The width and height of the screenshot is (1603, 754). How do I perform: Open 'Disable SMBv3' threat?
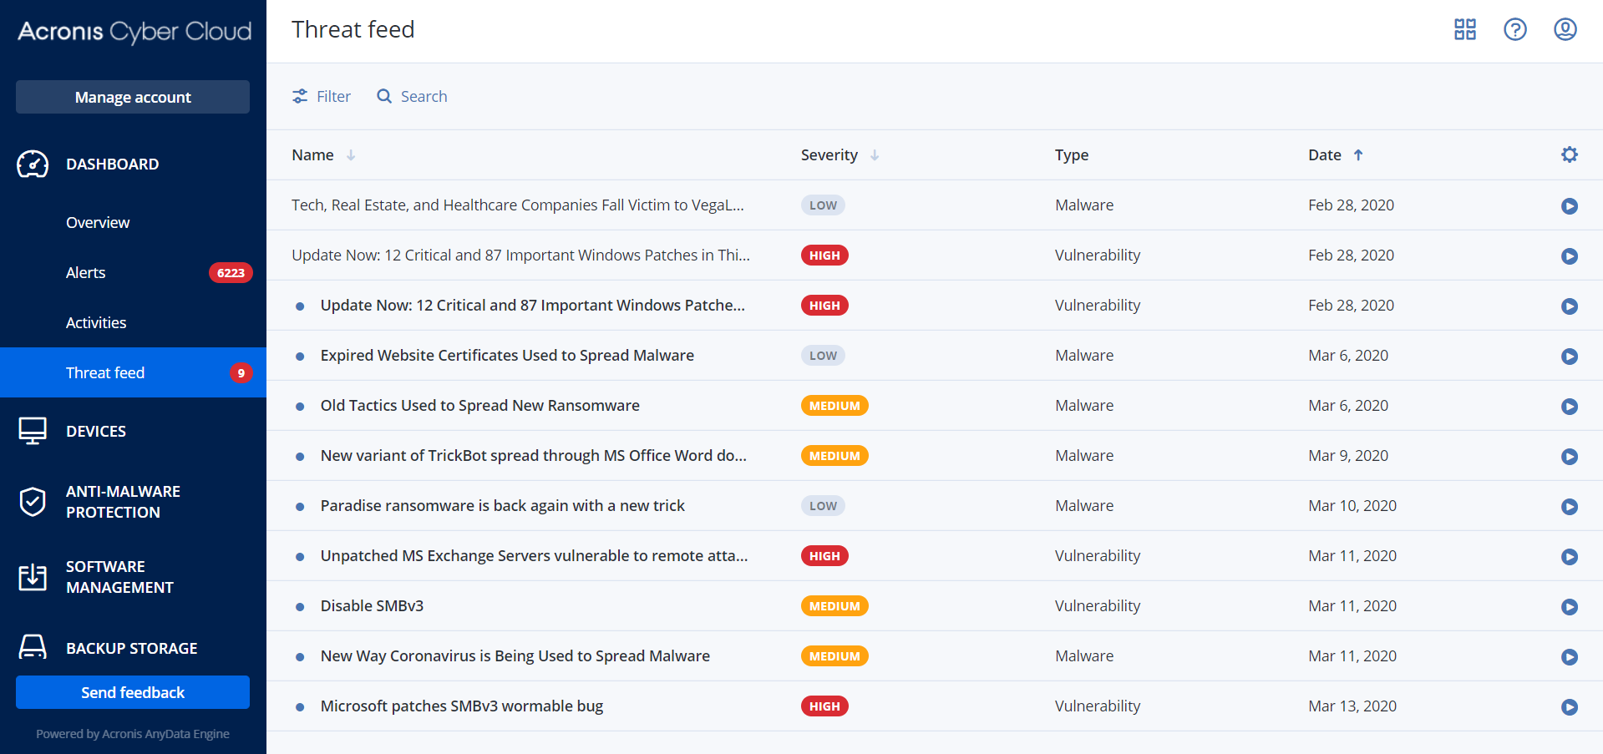tap(372, 606)
